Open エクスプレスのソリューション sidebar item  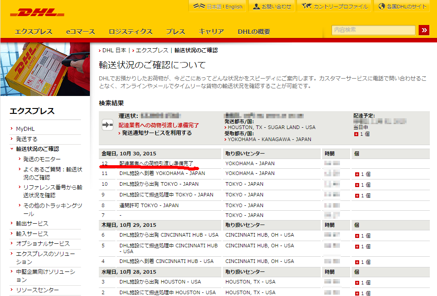point(46,258)
